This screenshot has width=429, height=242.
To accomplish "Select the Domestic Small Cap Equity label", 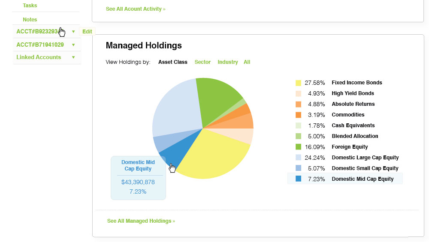I will click(x=365, y=168).
